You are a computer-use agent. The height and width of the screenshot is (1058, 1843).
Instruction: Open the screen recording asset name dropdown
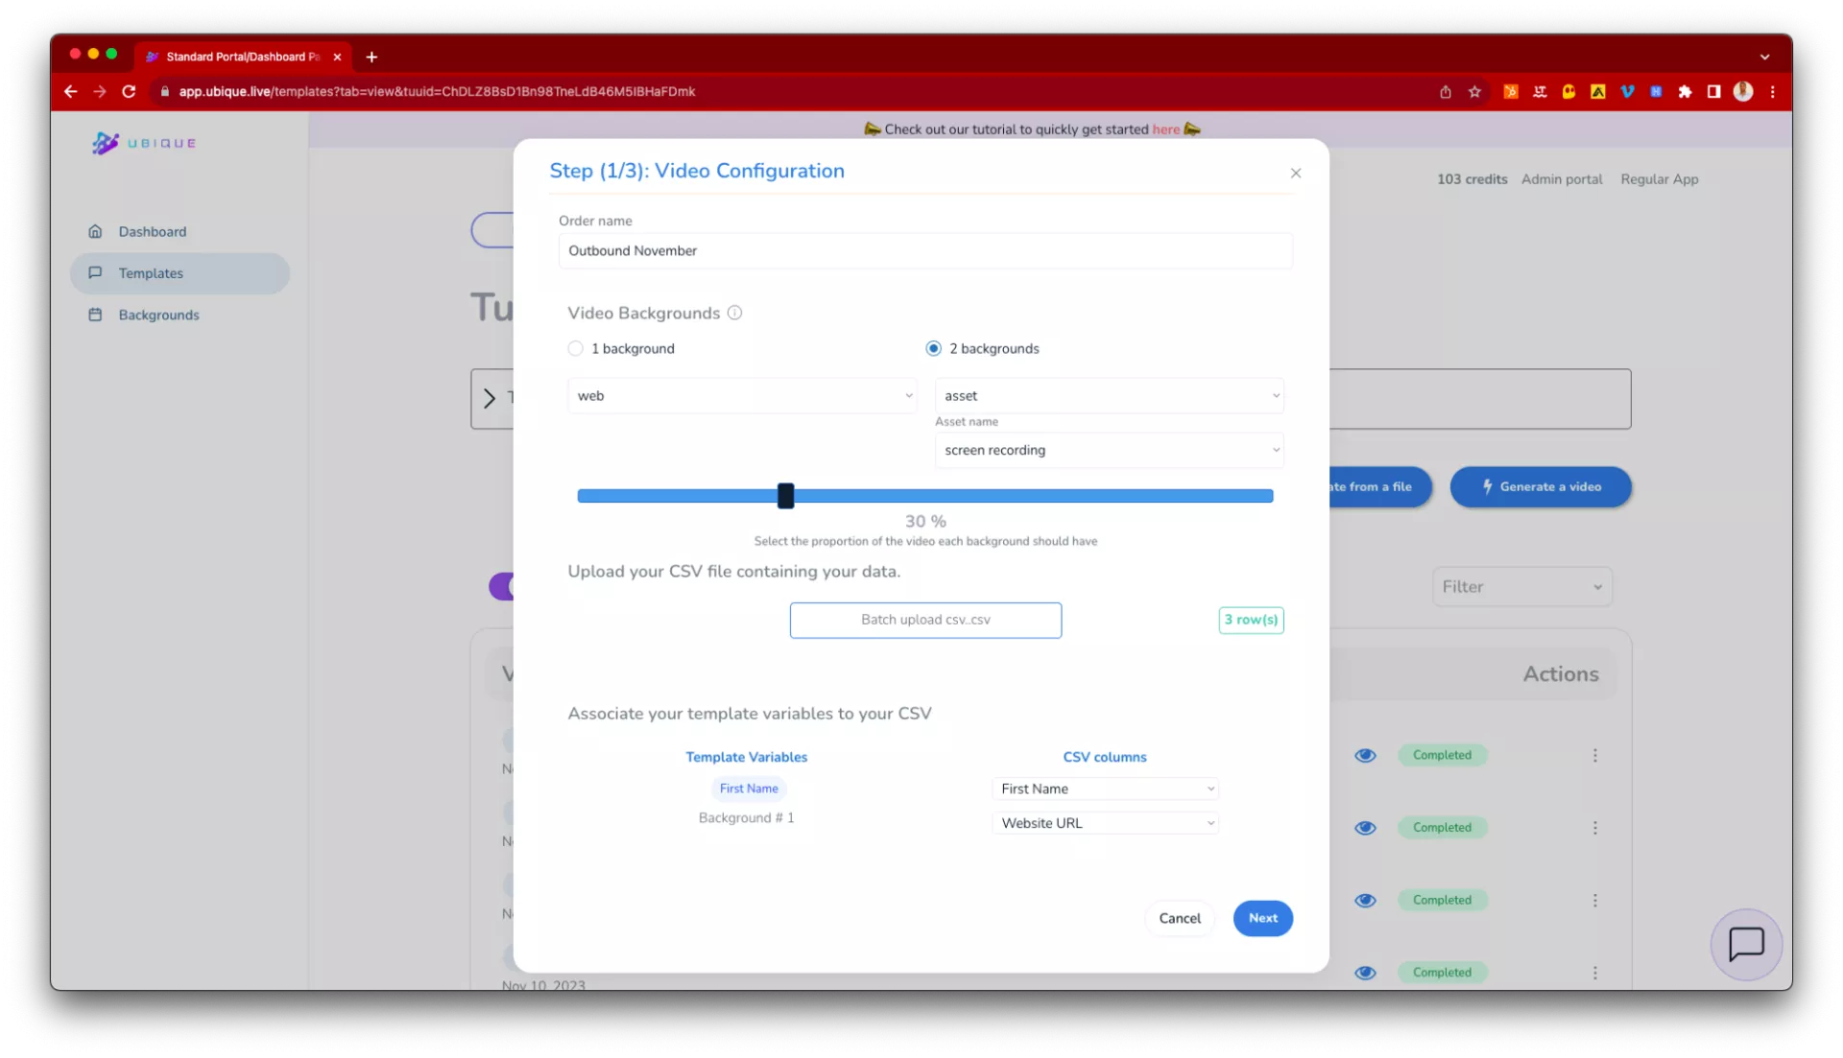pos(1109,451)
